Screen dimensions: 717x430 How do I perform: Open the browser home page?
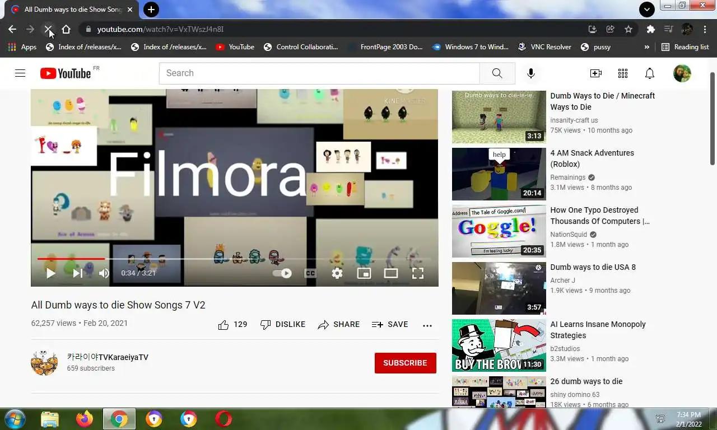pos(66,29)
